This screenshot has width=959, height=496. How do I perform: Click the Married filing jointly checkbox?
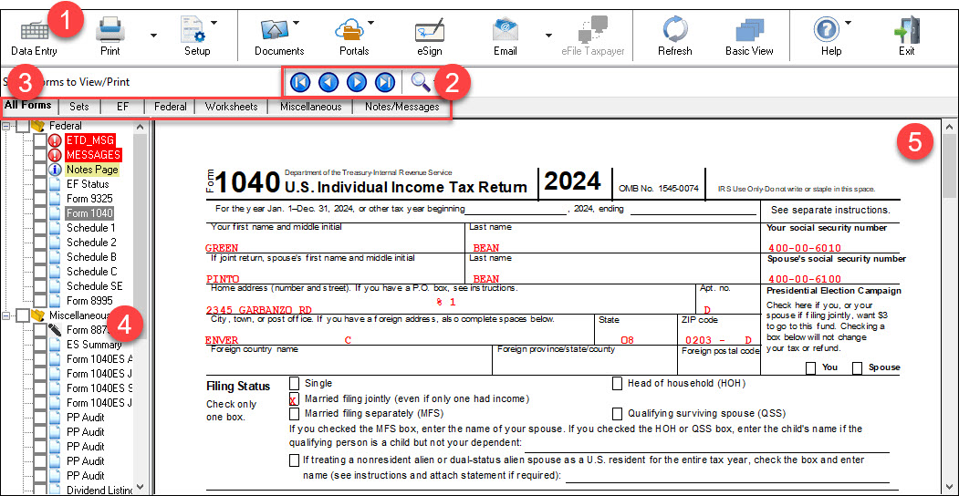294,398
